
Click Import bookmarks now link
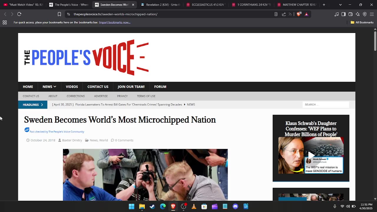[115, 22]
